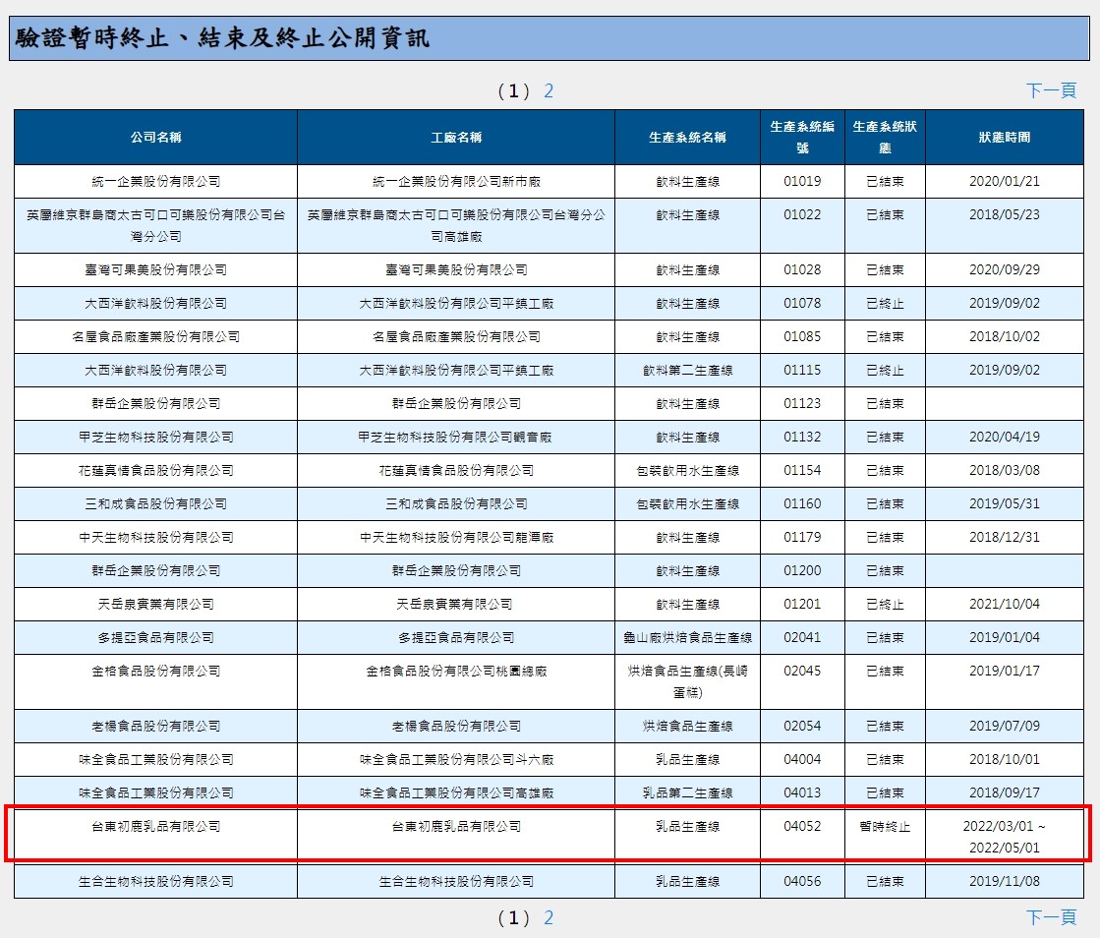Select date cell 2020/04/19
Image resolution: width=1100 pixels, height=938 pixels.
tap(1005, 438)
